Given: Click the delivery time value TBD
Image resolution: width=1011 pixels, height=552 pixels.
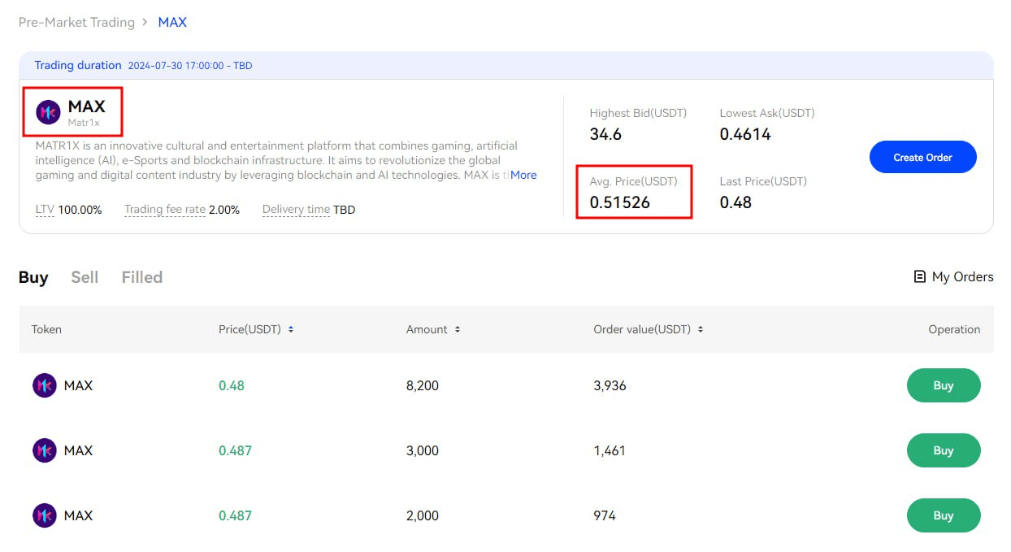Looking at the screenshot, I should [x=345, y=210].
